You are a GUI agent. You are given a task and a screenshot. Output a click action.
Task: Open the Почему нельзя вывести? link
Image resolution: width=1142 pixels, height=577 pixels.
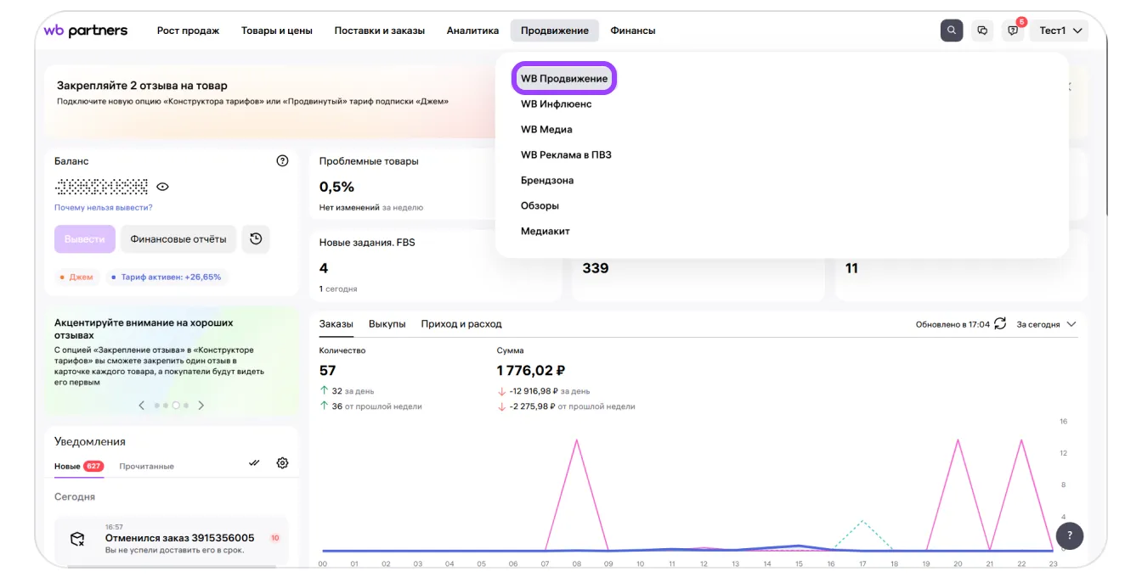pos(104,208)
